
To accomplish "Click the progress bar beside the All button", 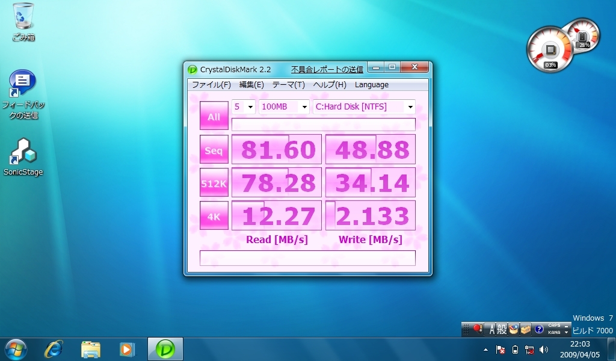I will coord(323,125).
